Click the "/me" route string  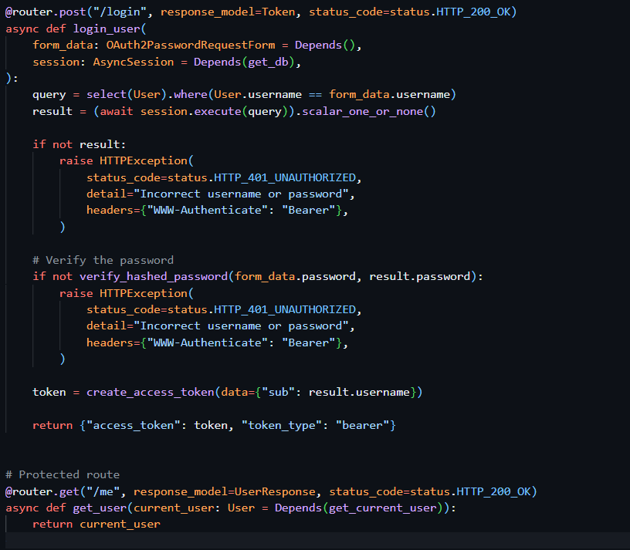[103, 492]
